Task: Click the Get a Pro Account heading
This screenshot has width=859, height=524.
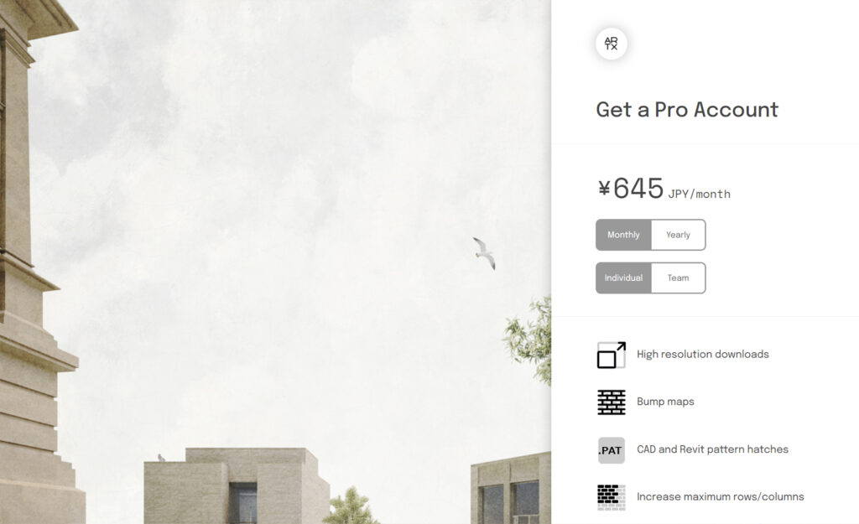Action: pos(687,110)
